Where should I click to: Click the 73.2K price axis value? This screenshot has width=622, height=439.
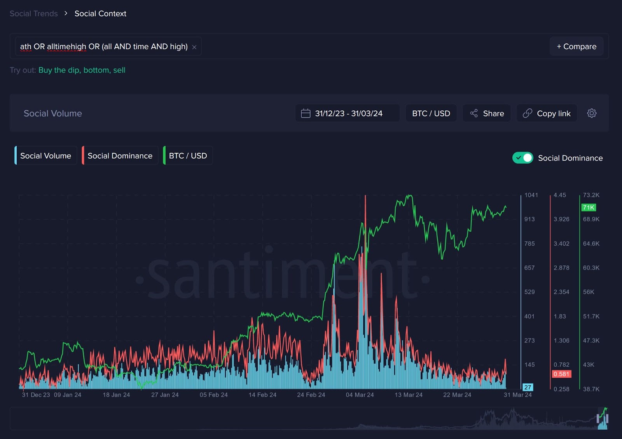coord(591,195)
